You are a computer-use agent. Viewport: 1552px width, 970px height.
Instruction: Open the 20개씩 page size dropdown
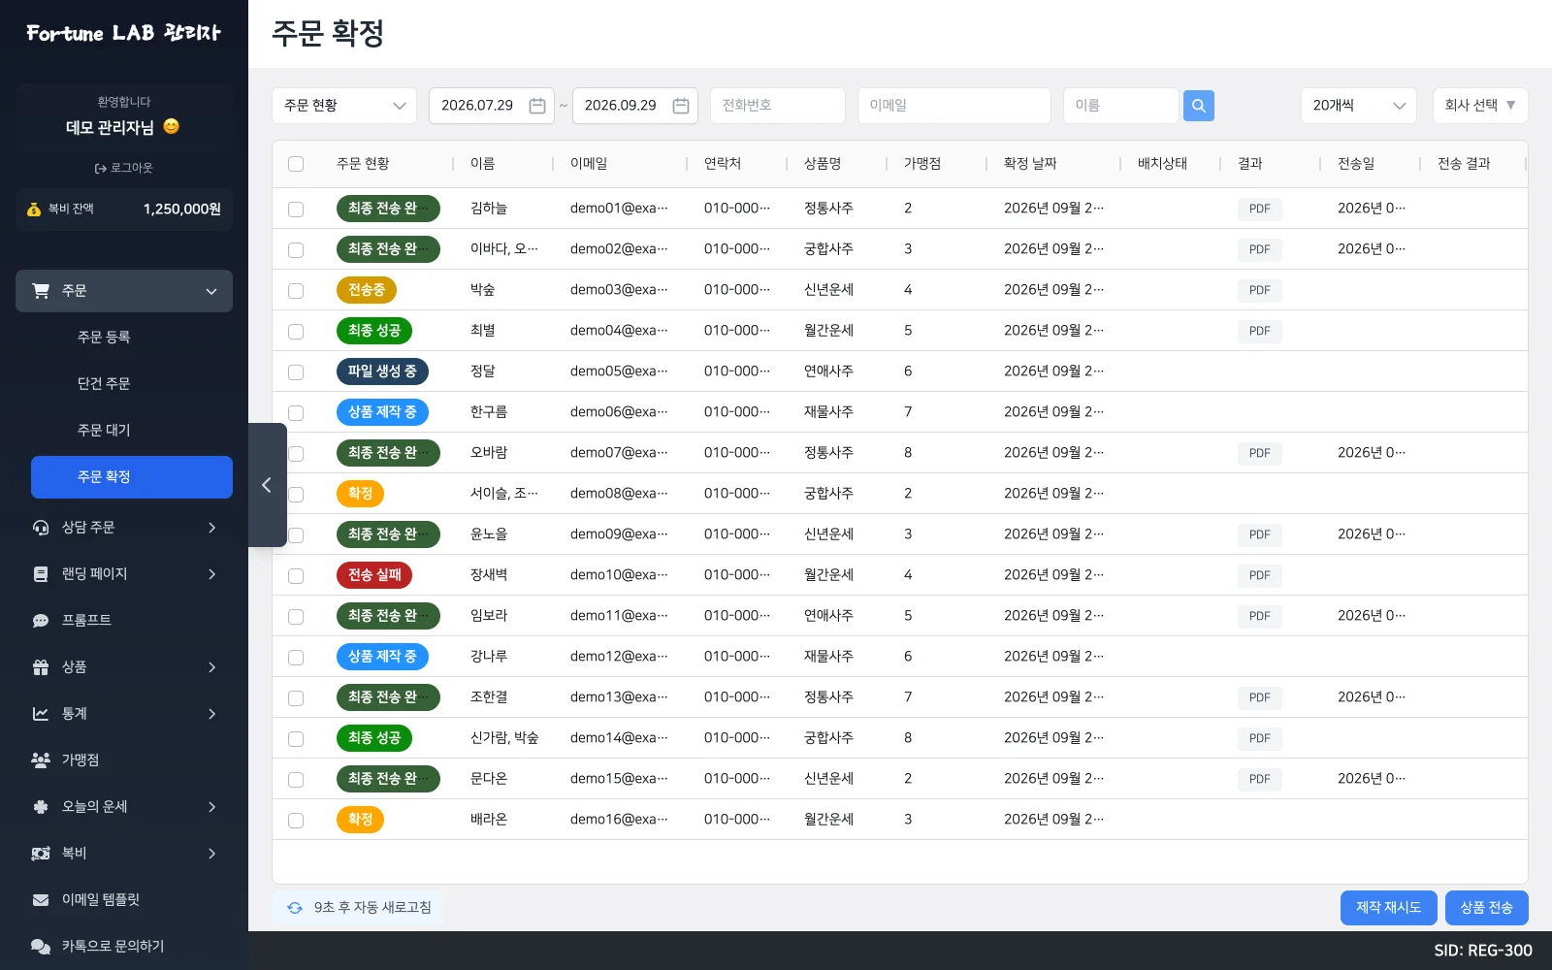[x=1359, y=106]
